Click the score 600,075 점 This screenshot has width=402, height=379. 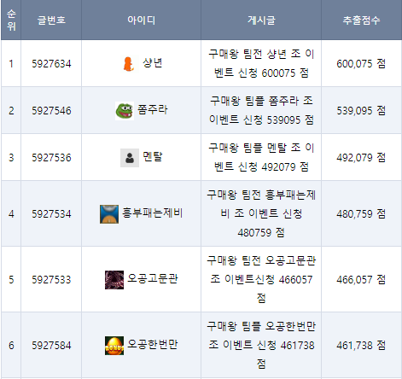pyautogui.click(x=361, y=64)
